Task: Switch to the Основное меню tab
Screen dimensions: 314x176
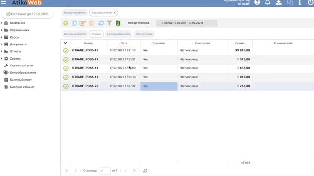Action: [75, 13]
